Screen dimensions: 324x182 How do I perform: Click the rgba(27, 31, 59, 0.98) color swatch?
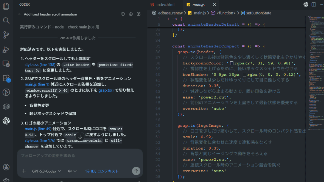pyautogui.click(x=231, y=63)
